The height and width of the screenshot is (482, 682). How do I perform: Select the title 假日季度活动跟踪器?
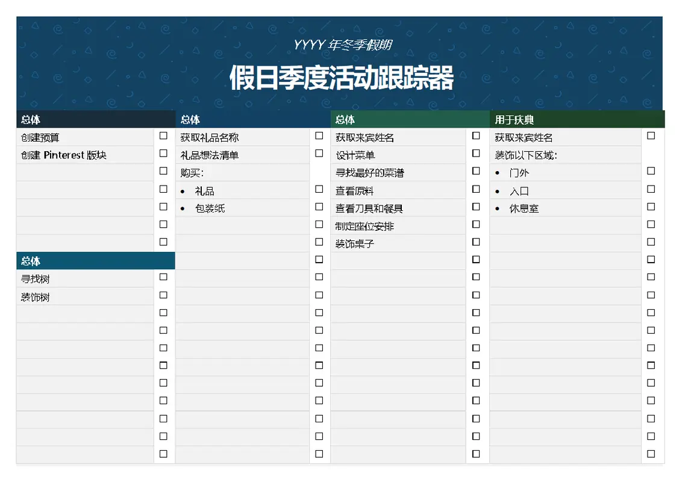point(342,78)
